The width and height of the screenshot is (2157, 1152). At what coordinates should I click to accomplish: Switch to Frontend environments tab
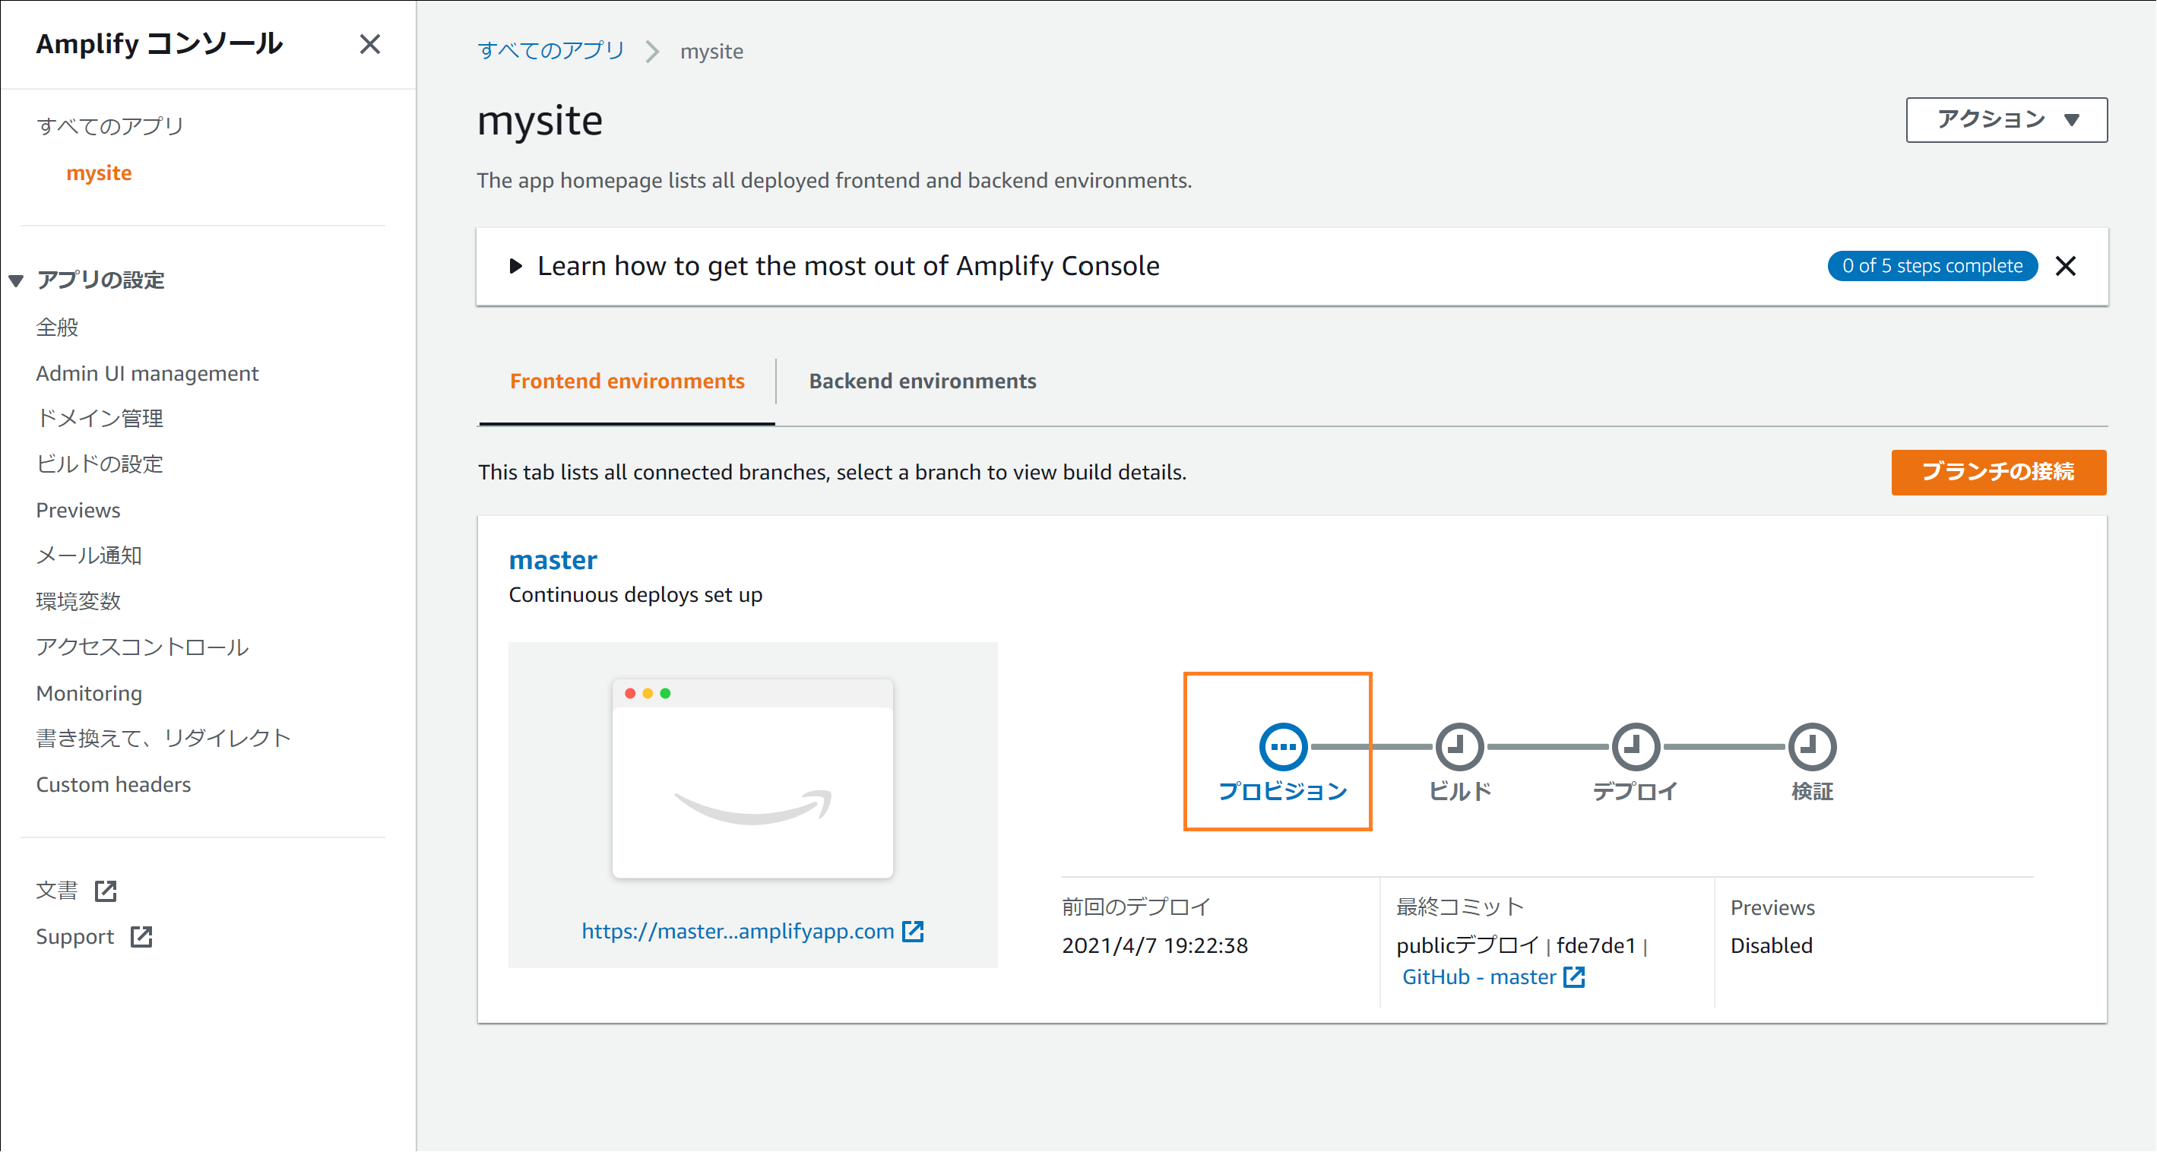point(626,381)
